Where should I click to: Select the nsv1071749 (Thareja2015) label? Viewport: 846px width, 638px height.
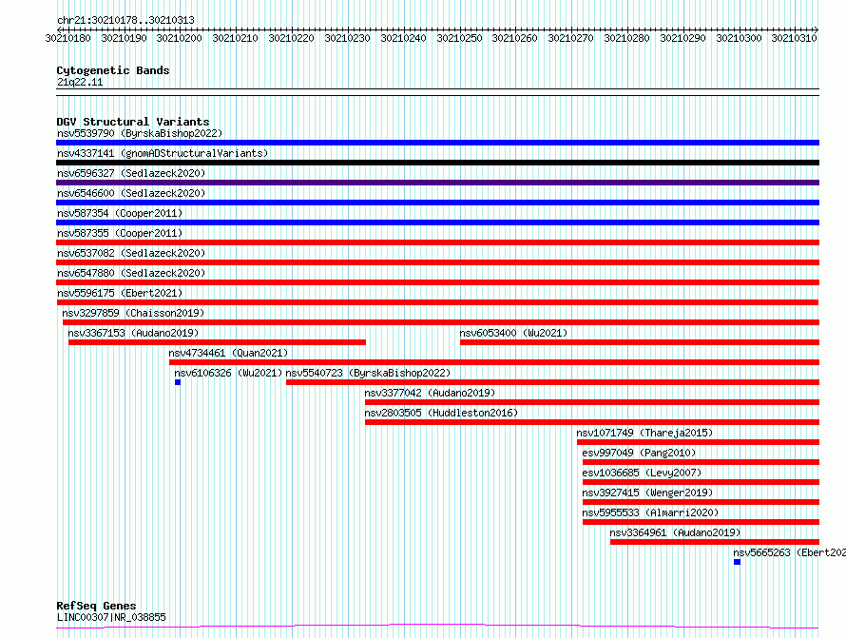pos(644,433)
